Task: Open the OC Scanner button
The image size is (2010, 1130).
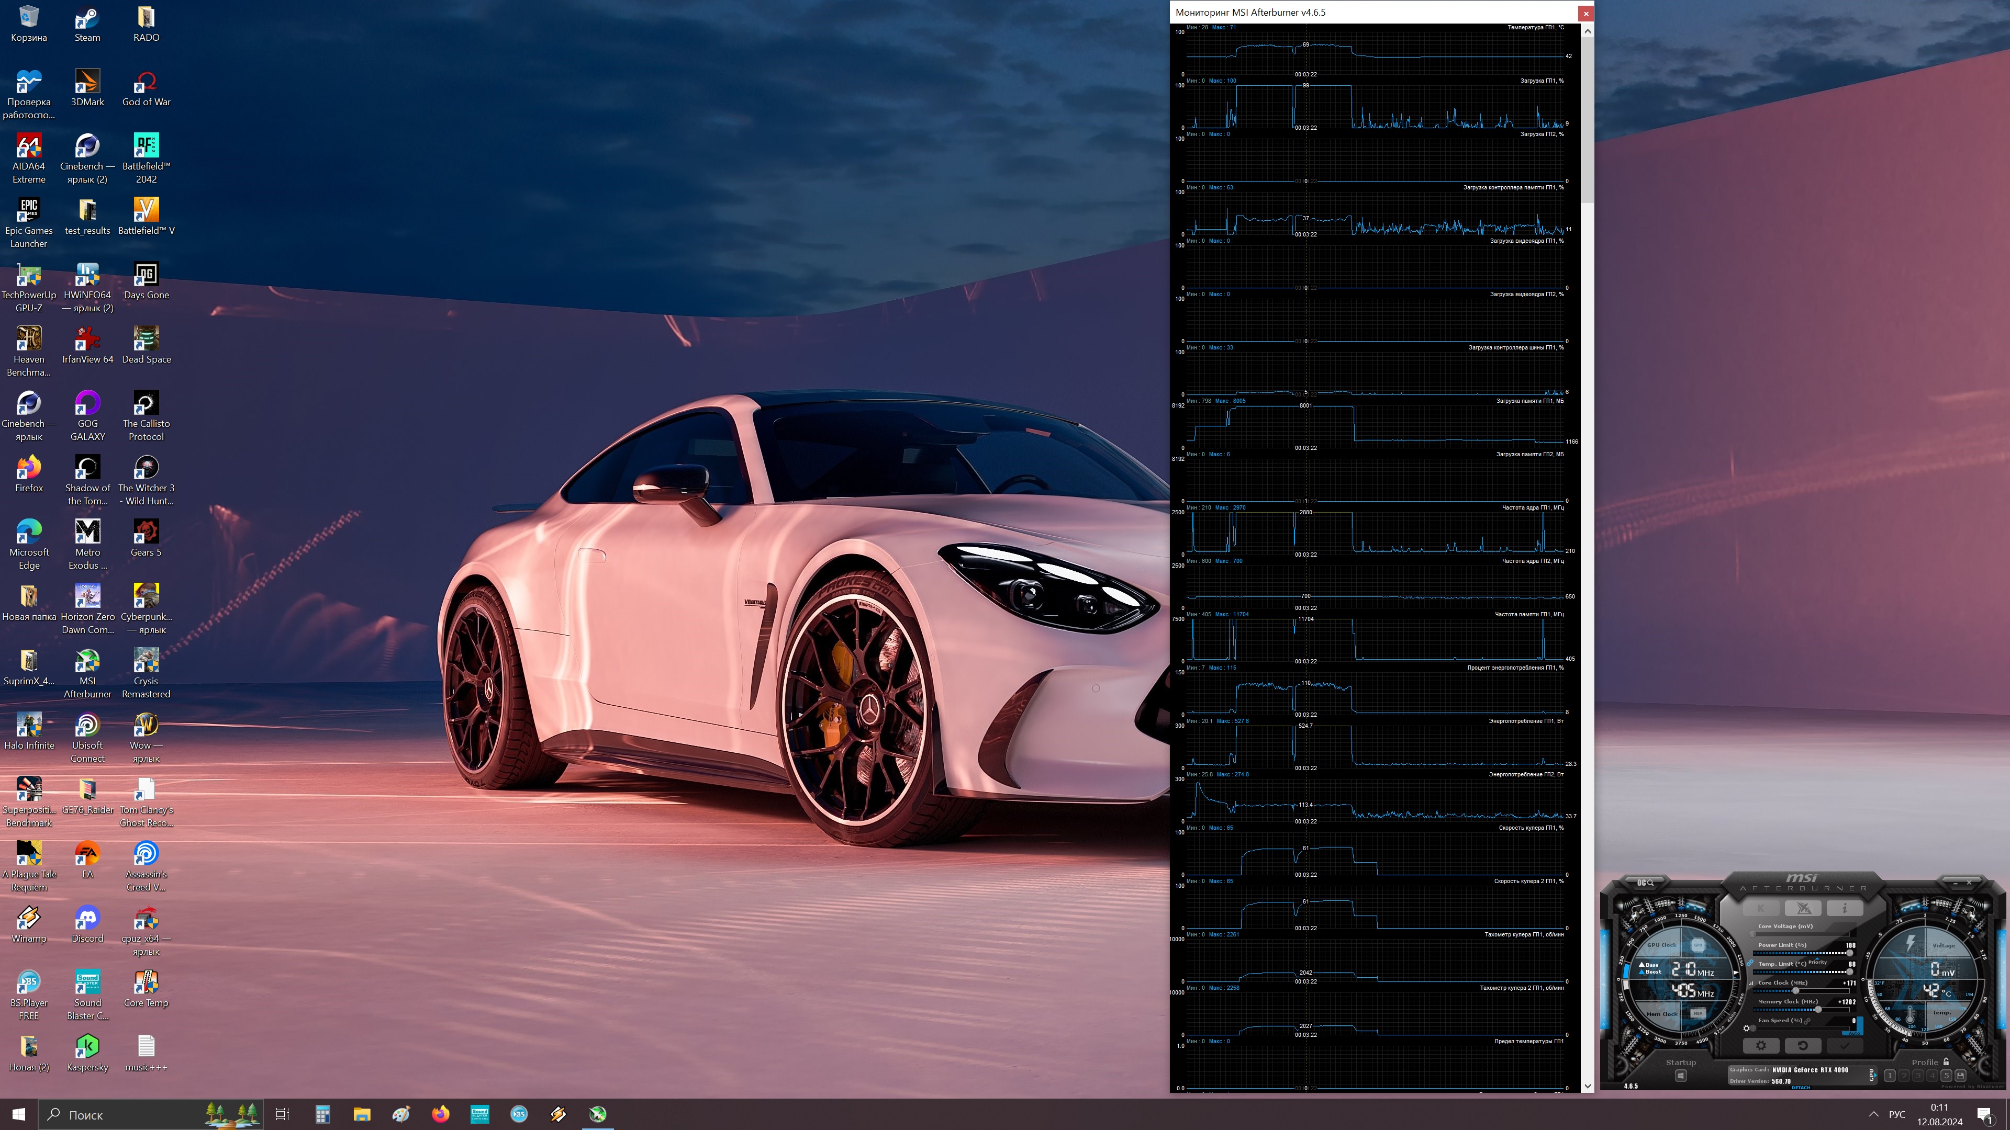Action: coord(1646,883)
